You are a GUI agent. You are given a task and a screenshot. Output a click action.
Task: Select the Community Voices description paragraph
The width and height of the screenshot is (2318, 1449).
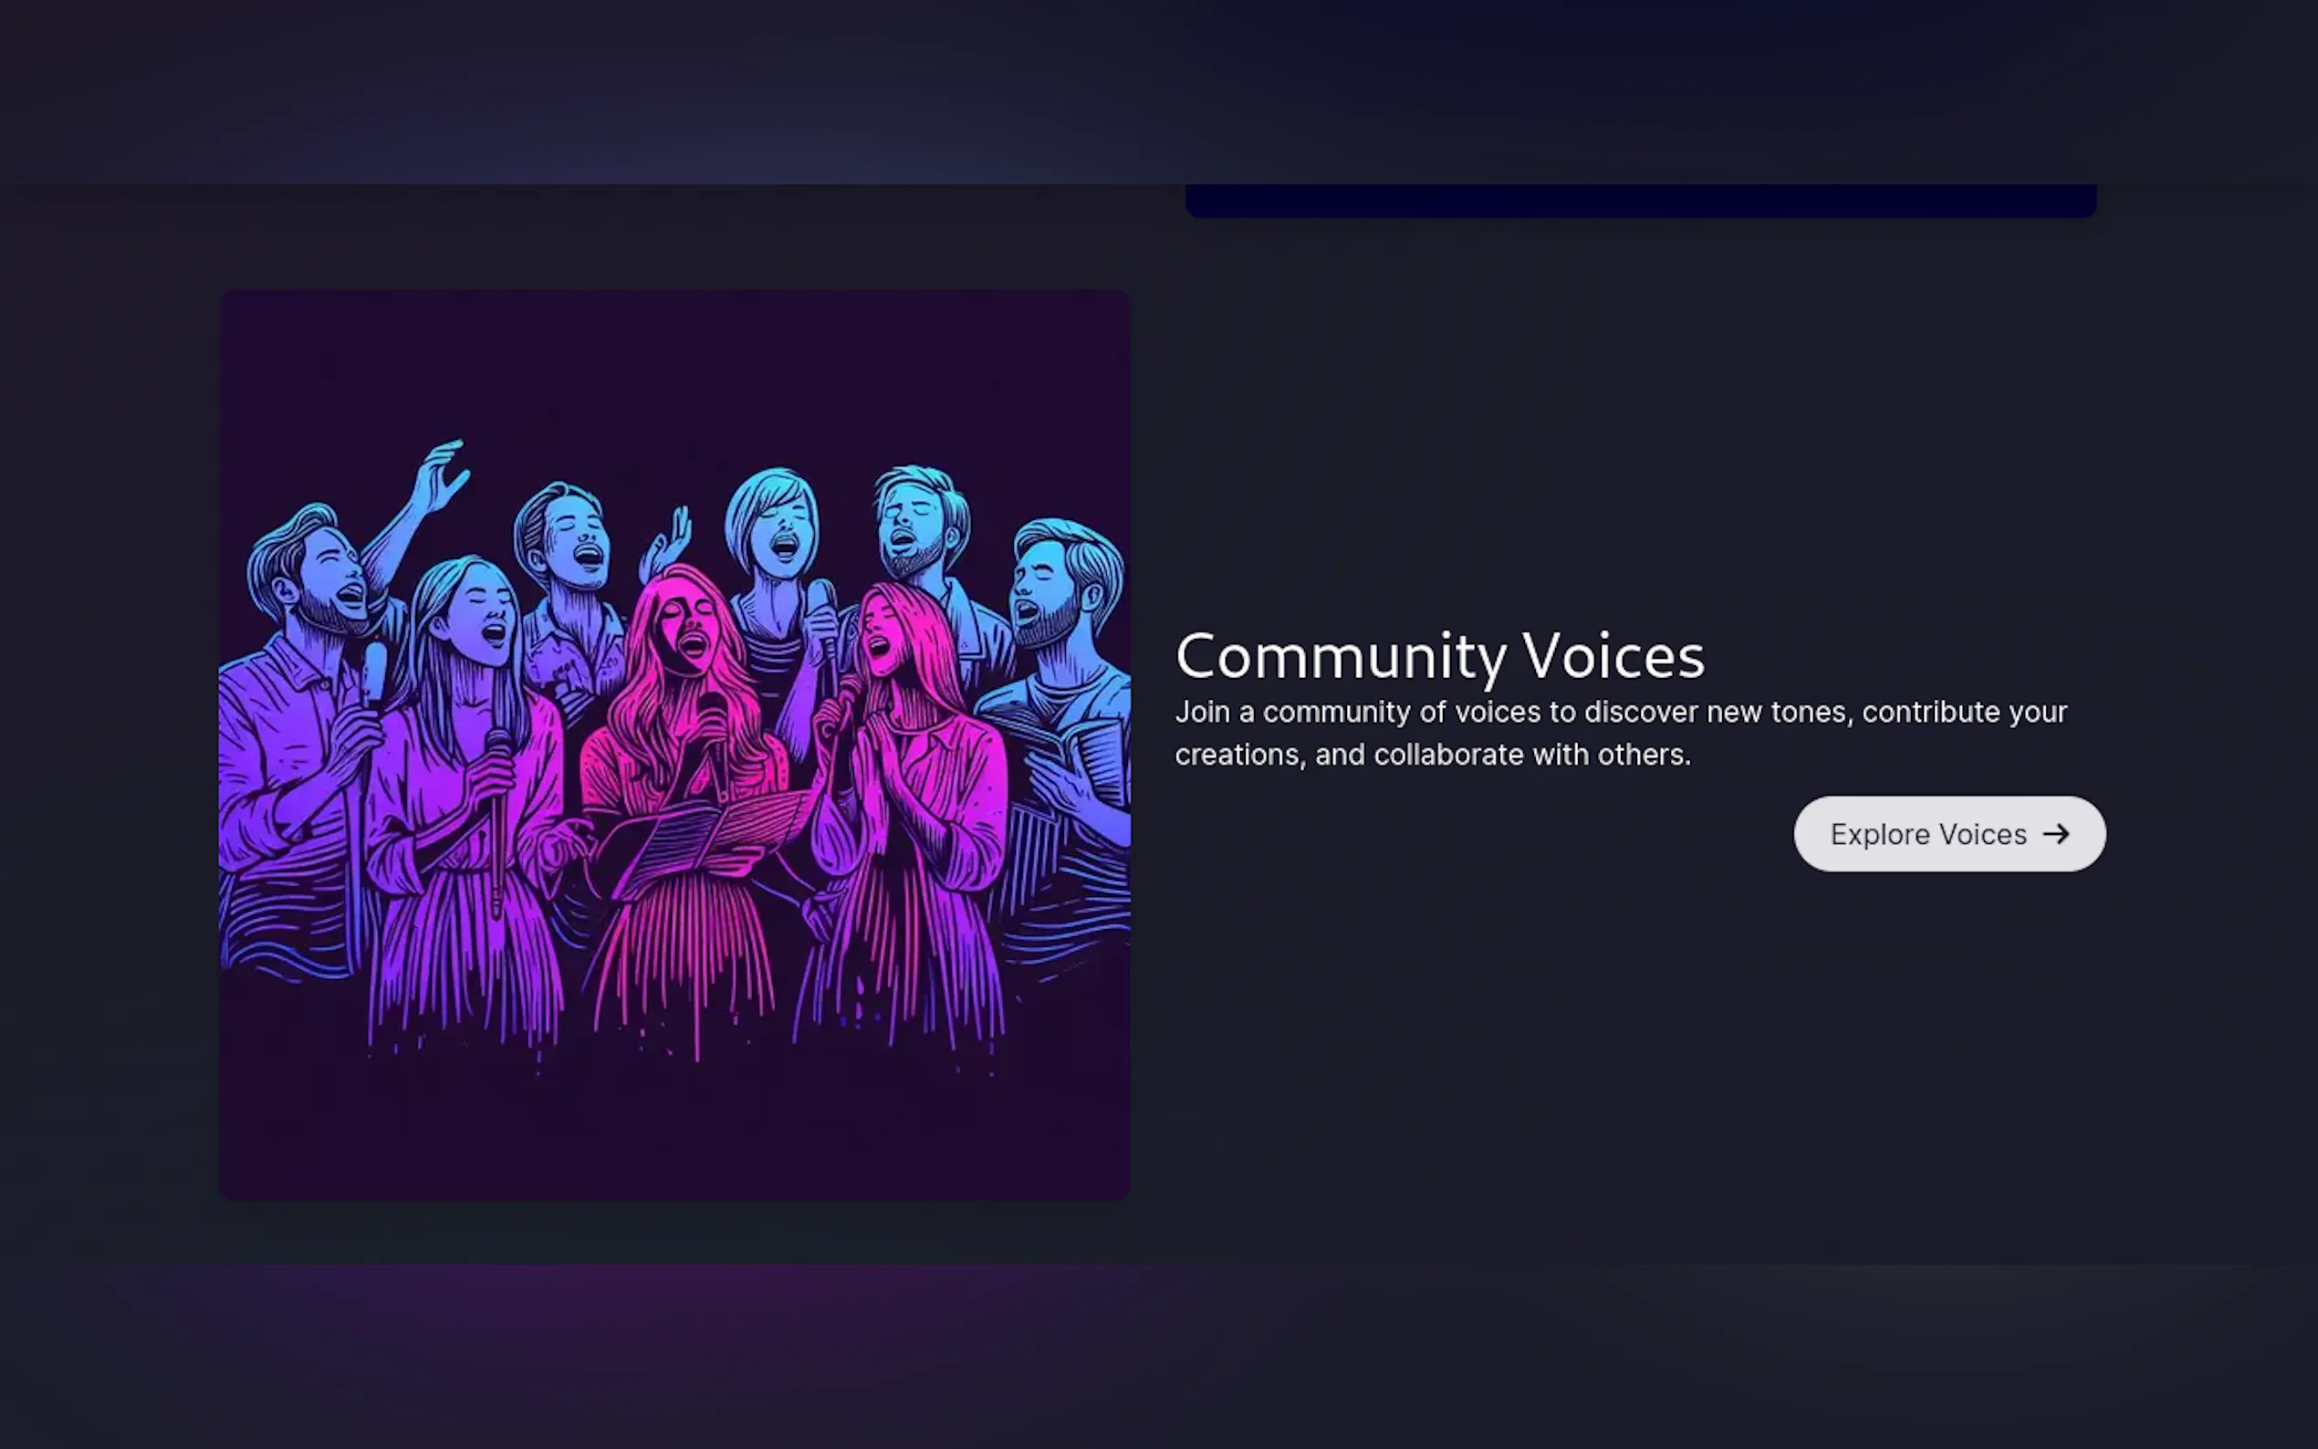1621,733
